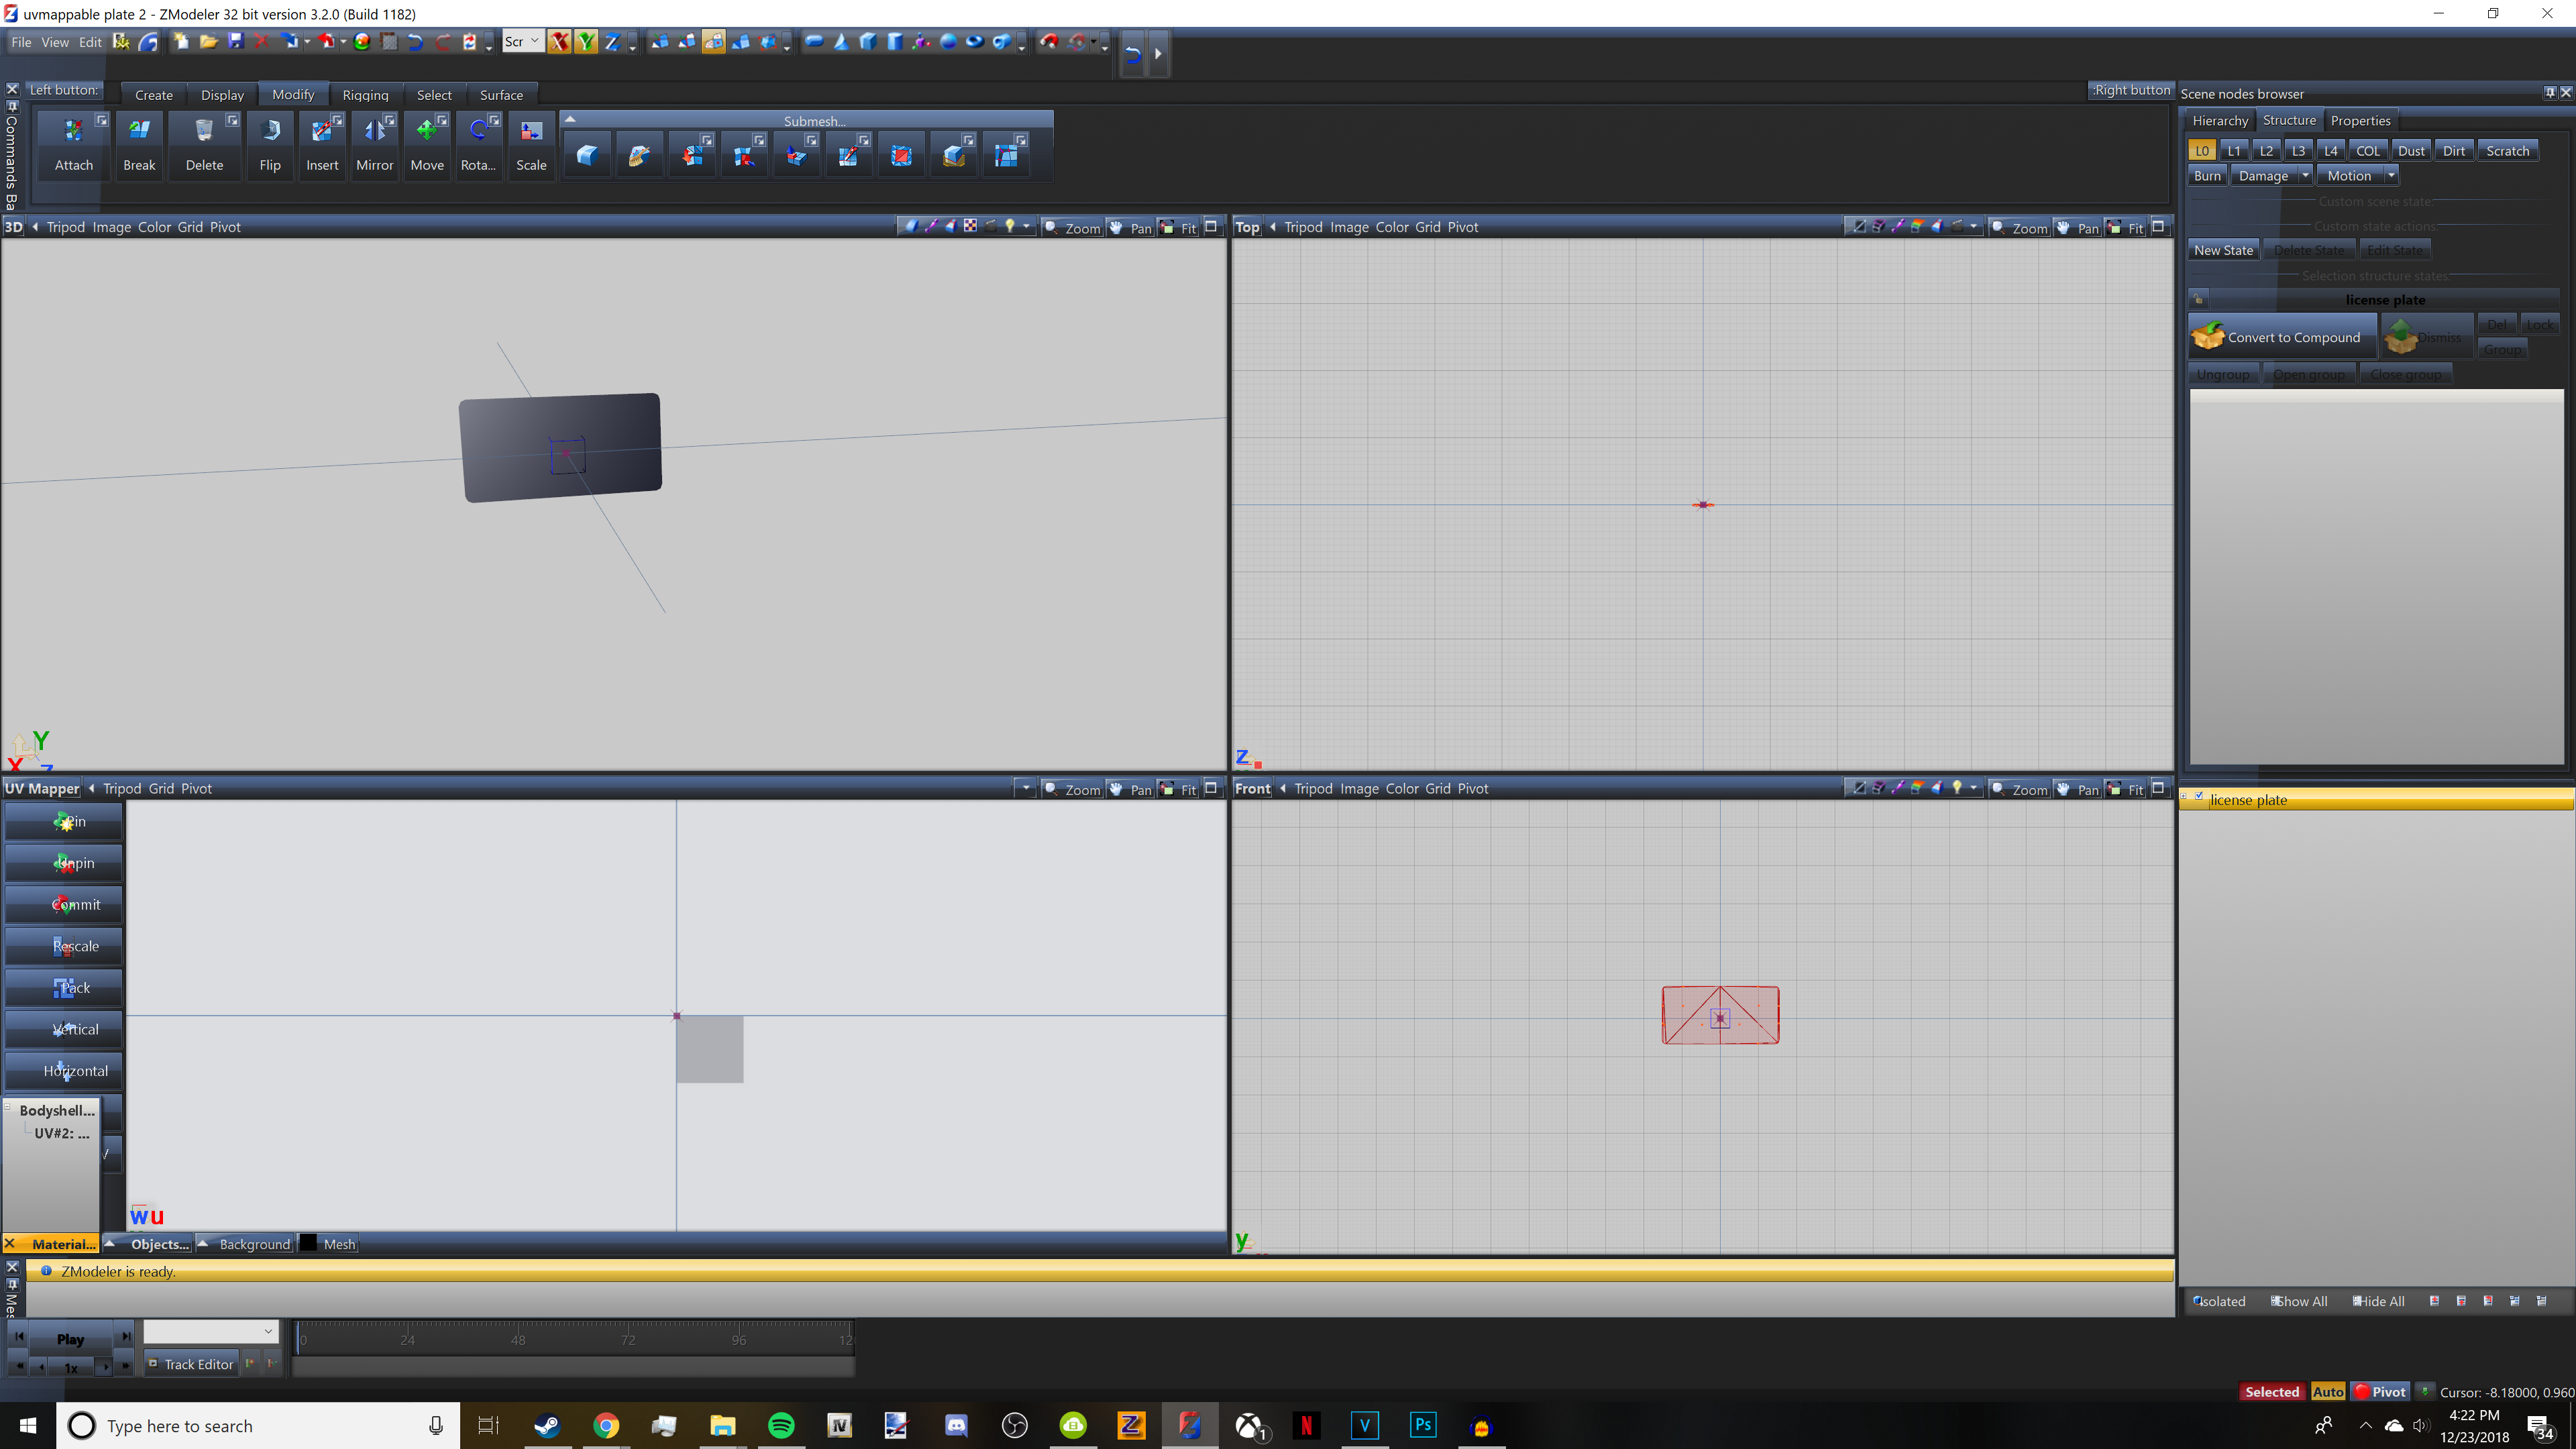Open the Hierarchy tab
This screenshot has width=2576, height=1449.
click(2220, 120)
